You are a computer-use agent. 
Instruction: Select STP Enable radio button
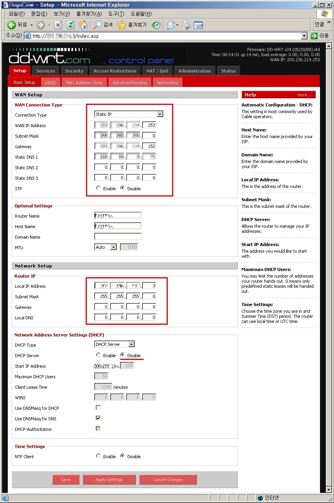point(98,188)
